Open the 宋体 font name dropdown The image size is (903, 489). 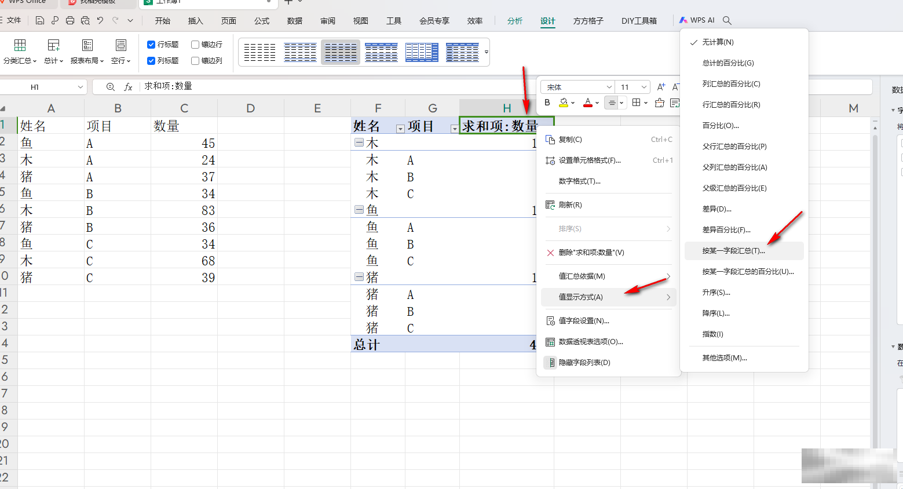pyautogui.click(x=609, y=87)
